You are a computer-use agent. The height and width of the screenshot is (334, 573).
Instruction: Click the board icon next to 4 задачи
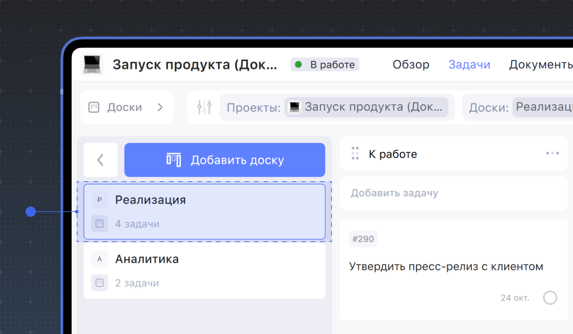click(x=100, y=224)
